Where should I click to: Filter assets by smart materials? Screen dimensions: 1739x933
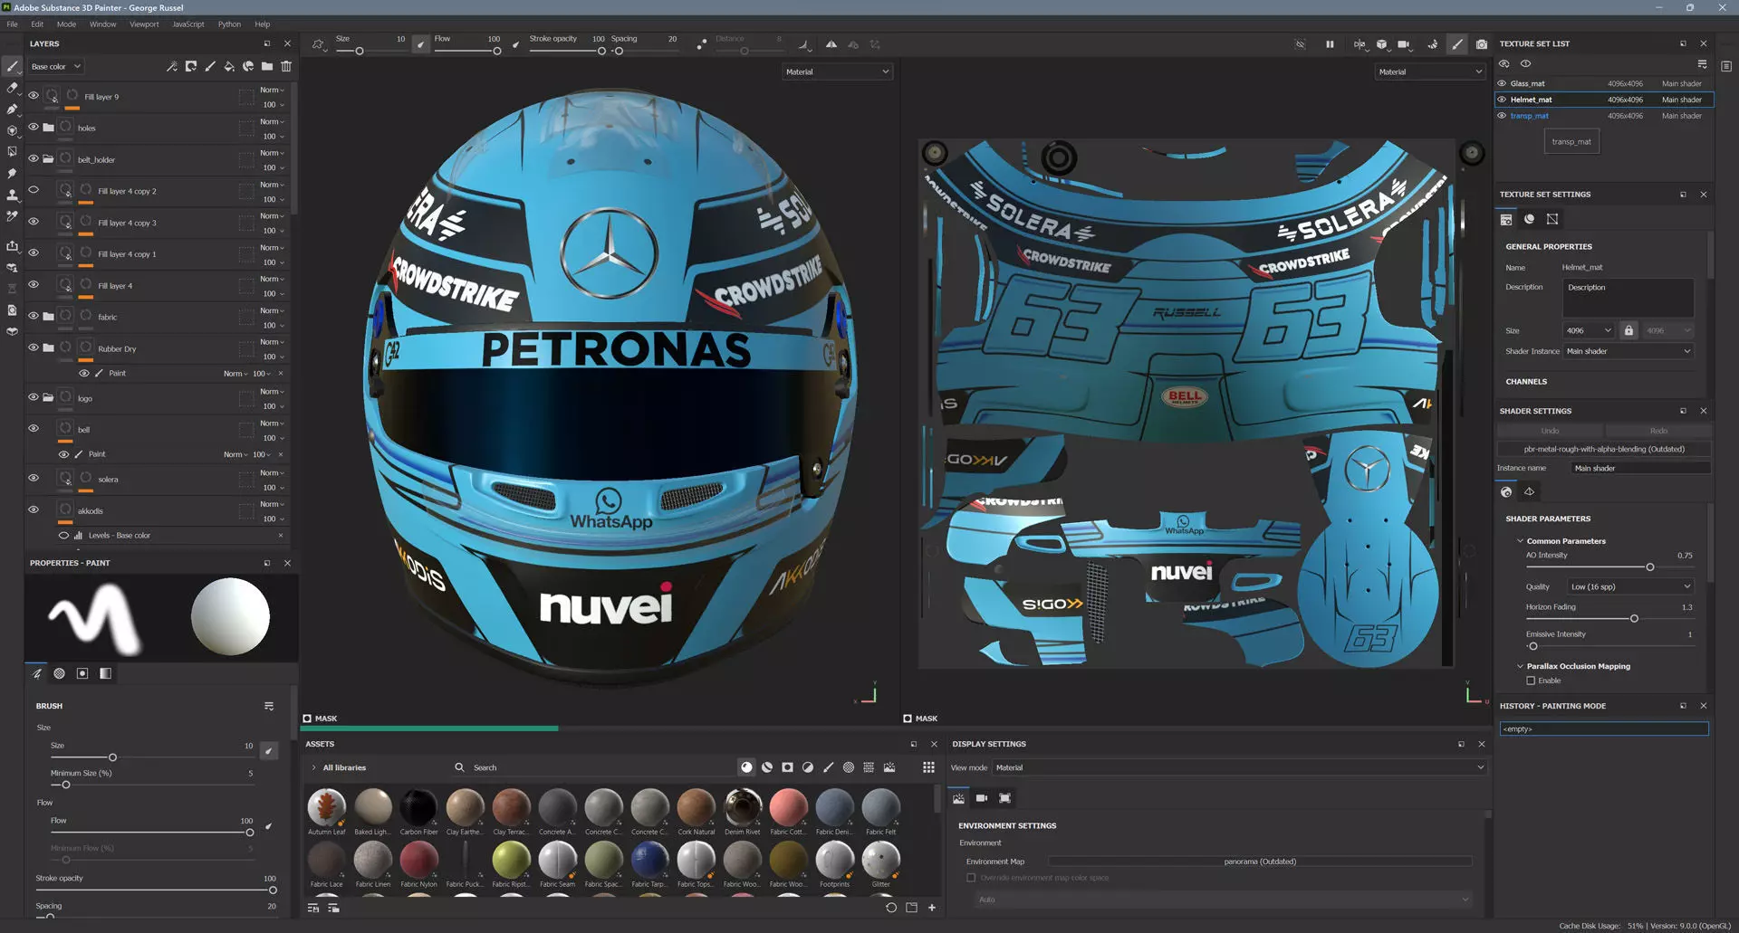(767, 767)
